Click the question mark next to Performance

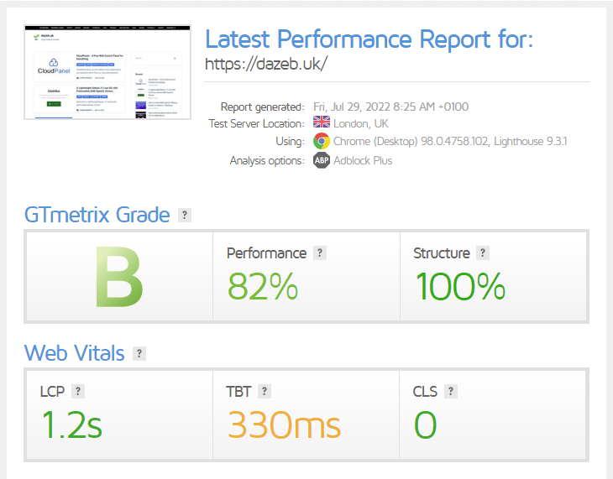pyautogui.click(x=319, y=253)
